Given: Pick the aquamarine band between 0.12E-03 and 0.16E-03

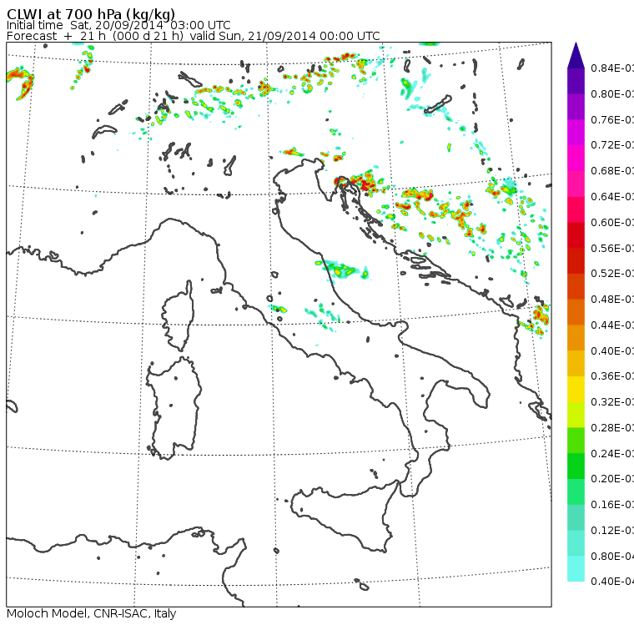Looking at the screenshot, I should click(576, 517).
